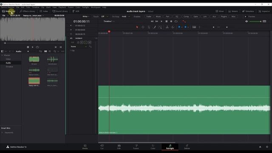Screen dimensions: 272x153
Task: Toggle Mute automation enable
Action: point(158,17)
